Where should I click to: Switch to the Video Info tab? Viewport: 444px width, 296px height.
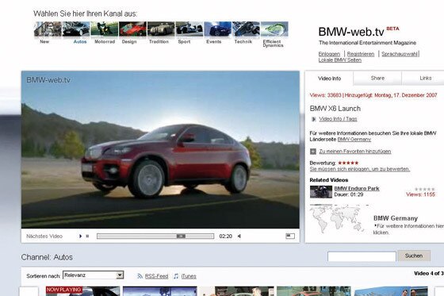pyautogui.click(x=329, y=79)
